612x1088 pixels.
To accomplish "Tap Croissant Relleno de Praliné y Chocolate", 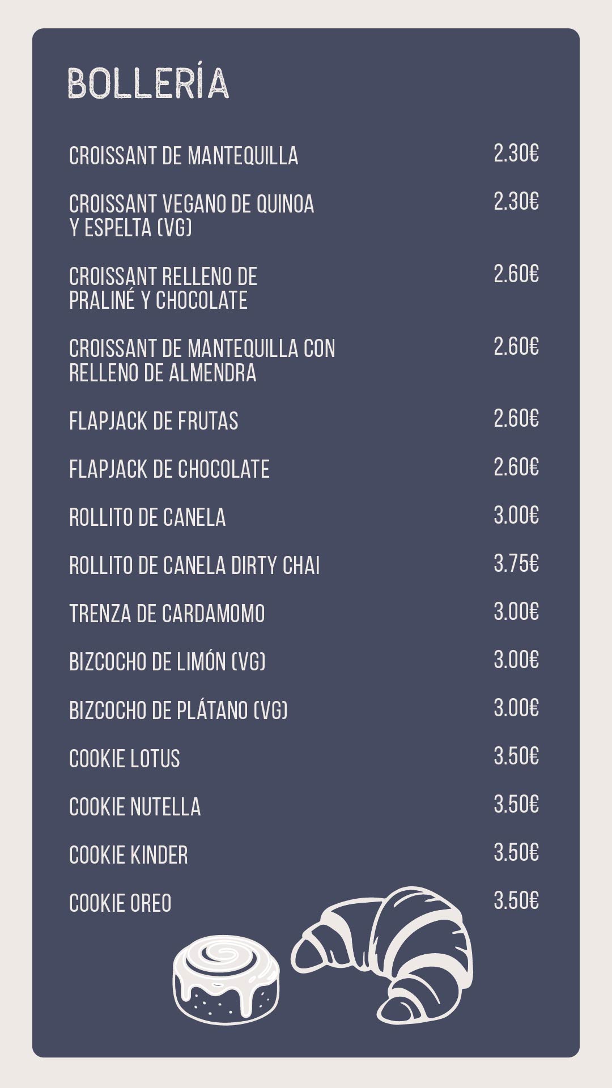I will coord(163,288).
